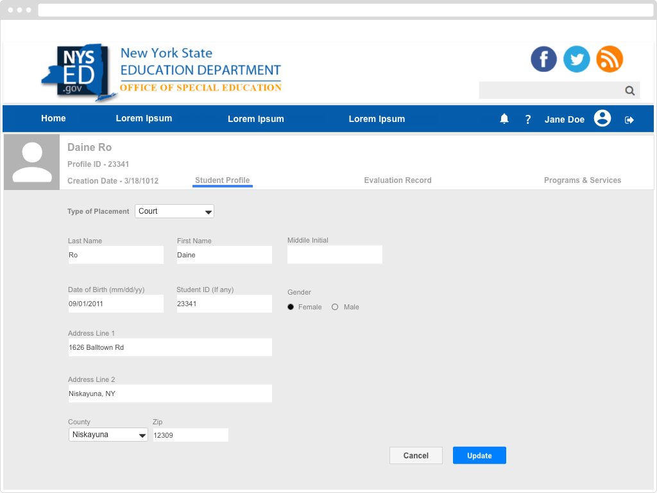Screen dimensions: 657x493
Task: Open the RSS feed icon
Action: pos(610,60)
